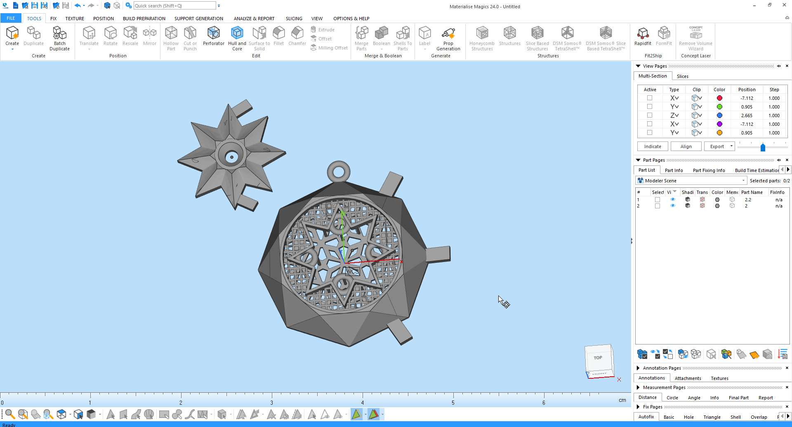The image size is (792, 427).
Task: Toggle visibility eye of part 2.2
Action: tap(673, 200)
